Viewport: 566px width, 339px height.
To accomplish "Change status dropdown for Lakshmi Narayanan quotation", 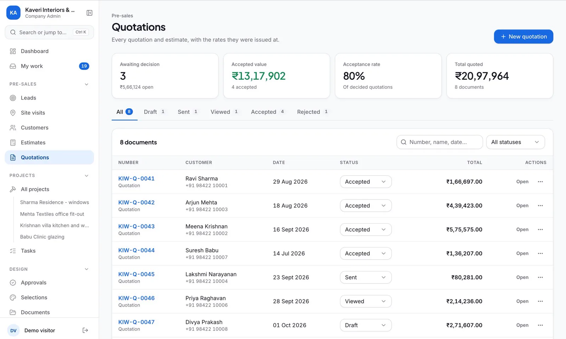I will click(x=366, y=277).
